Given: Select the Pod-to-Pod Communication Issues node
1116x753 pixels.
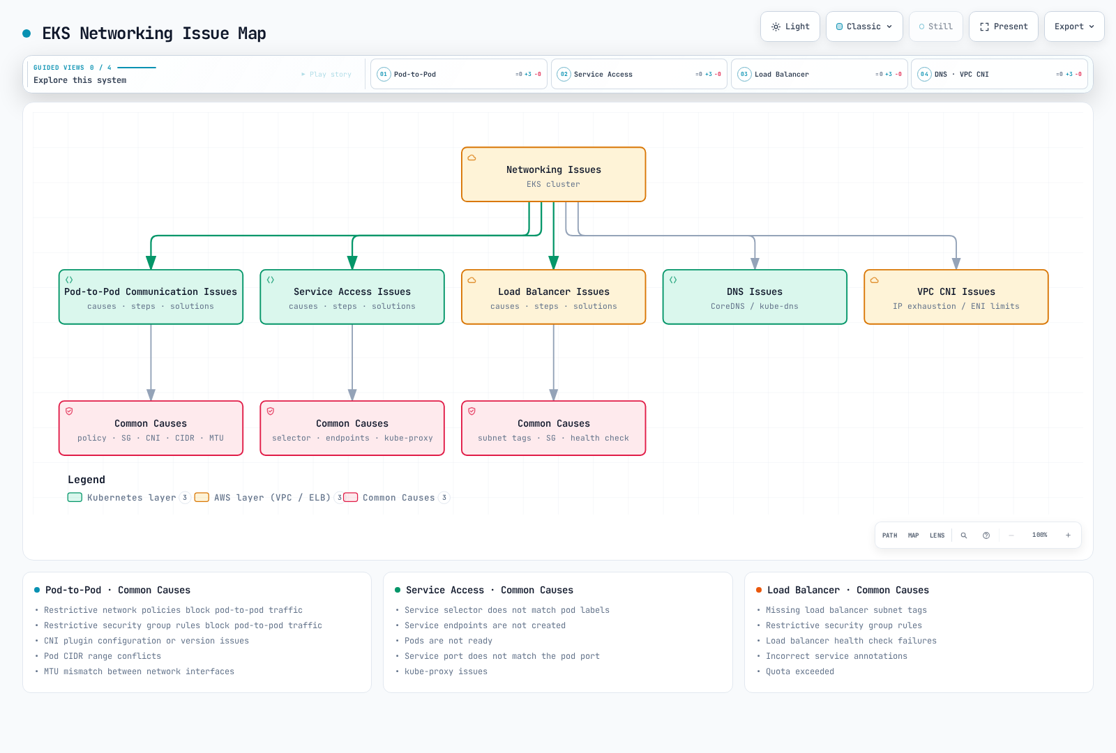Looking at the screenshot, I should [151, 297].
